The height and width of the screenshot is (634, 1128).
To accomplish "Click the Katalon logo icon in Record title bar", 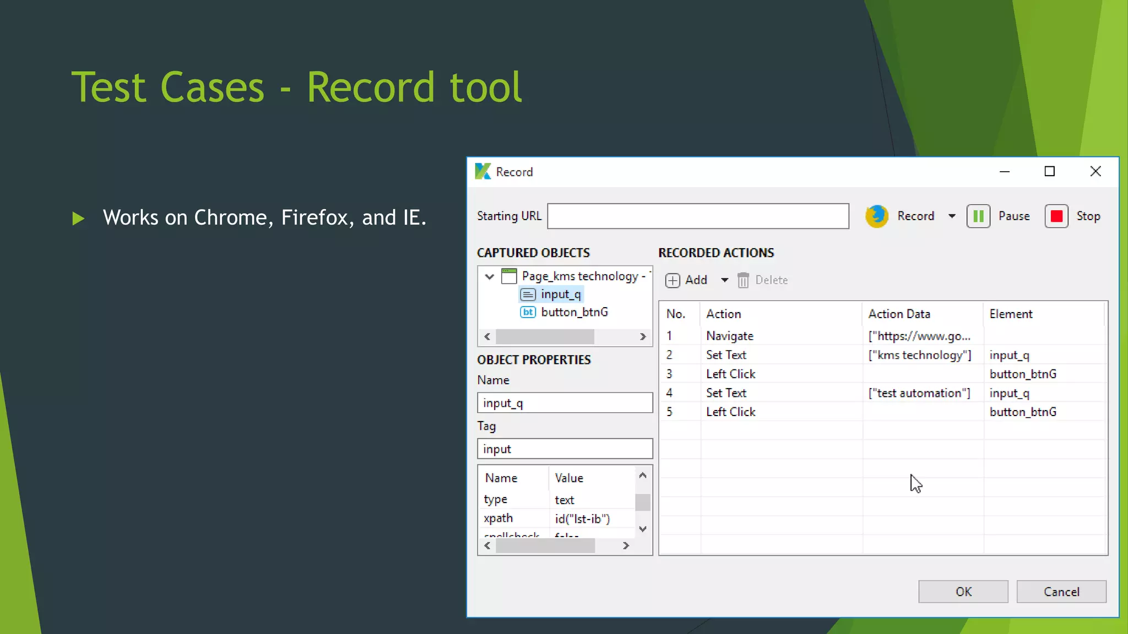I will click(x=483, y=171).
